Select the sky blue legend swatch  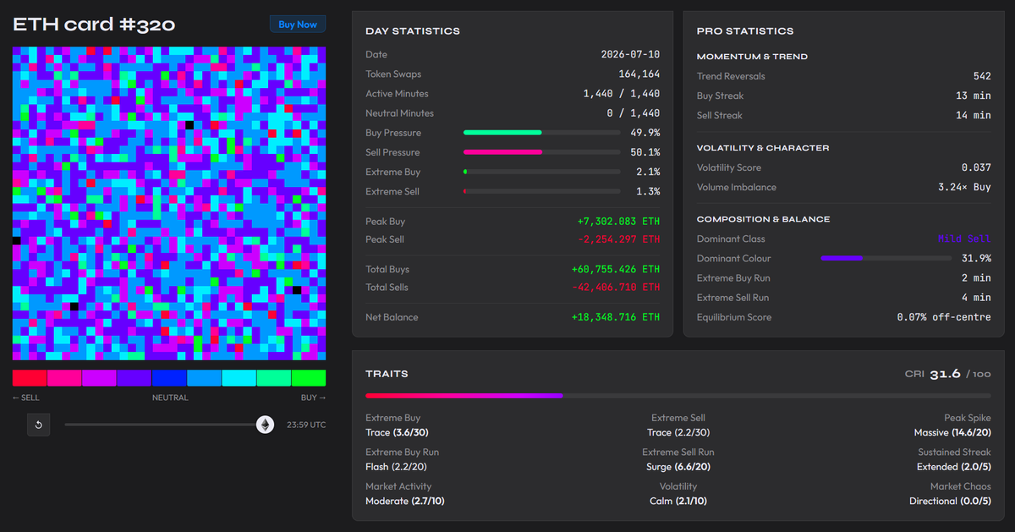tap(204, 378)
